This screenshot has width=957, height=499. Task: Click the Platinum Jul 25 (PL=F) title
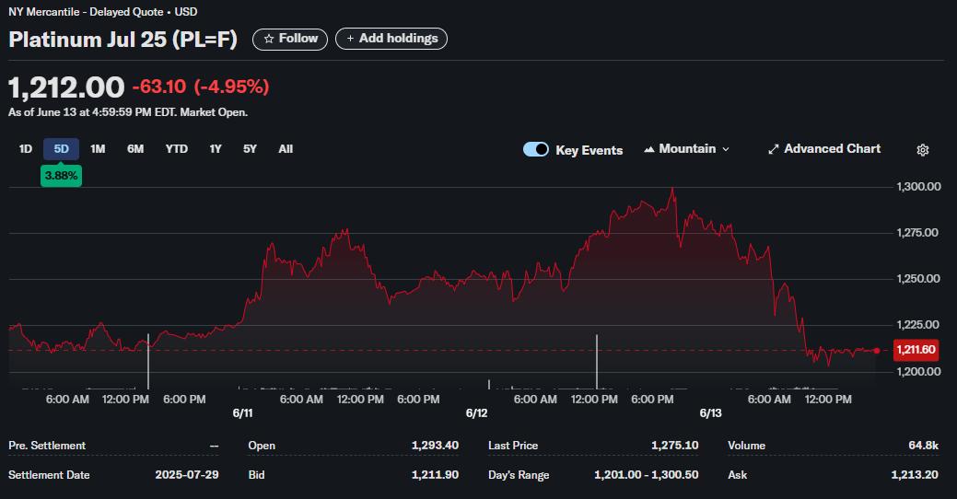click(123, 39)
